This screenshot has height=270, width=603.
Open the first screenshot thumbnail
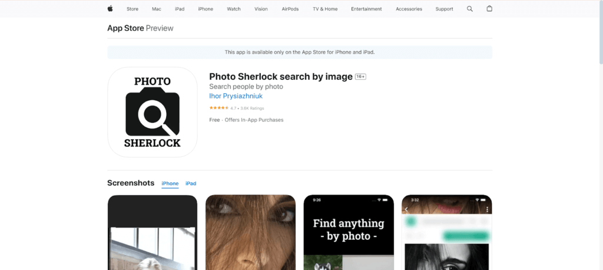point(153,232)
